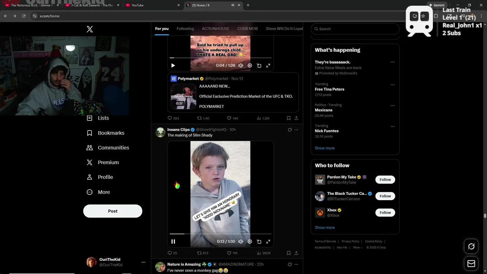Screen dimensions: 487x274
Task: View analytics showing 1.2M views
Action: pyautogui.click(x=263, y=118)
